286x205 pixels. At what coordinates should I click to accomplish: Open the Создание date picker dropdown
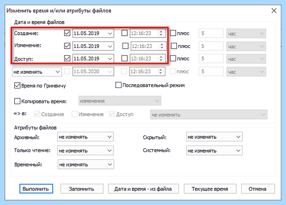point(110,33)
